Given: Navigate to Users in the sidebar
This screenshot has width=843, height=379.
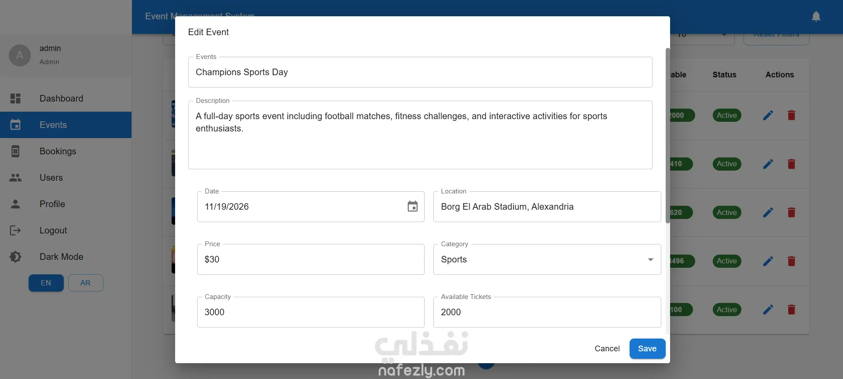Looking at the screenshot, I should pyautogui.click(x=66, y=178).
